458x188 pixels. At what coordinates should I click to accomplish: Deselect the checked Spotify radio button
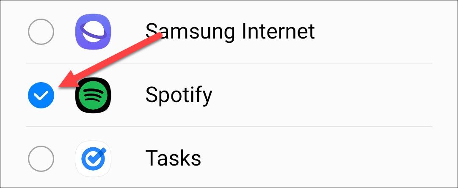pos(41,95)
